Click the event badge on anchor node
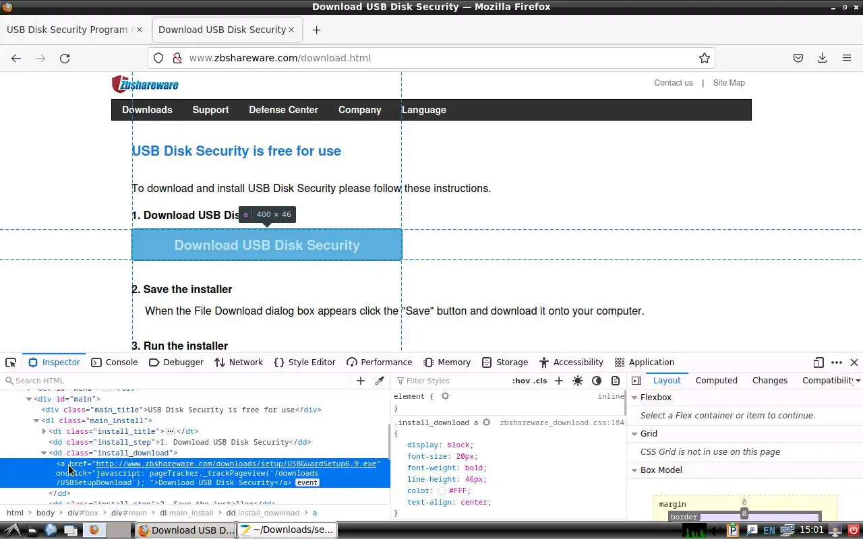The width and height of the screenshot is (863, 539). click(307, 482)
